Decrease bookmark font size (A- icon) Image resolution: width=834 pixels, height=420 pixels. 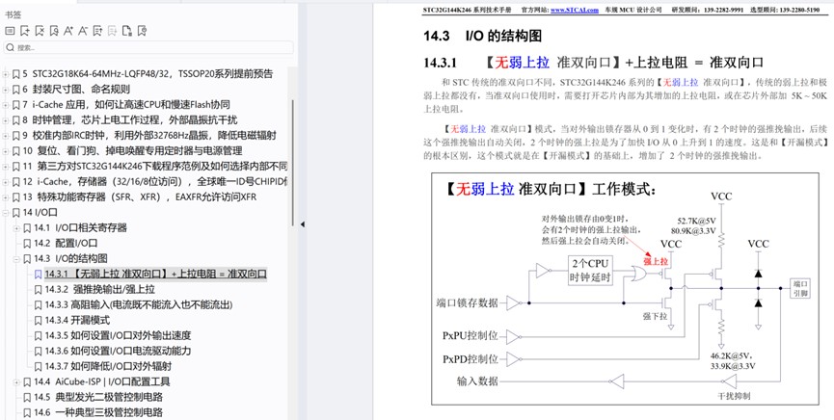pyautogui.click(x=83, y=31)
